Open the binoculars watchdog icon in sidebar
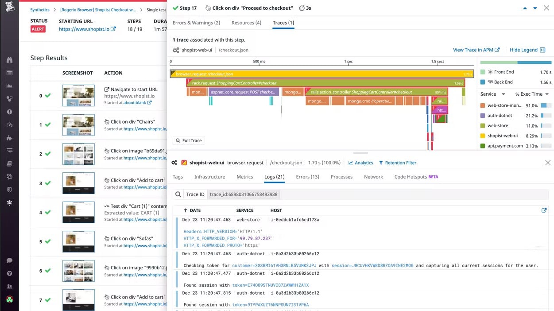Image resolution: width=554 pixels, height=311 pixels. (9, 60)
